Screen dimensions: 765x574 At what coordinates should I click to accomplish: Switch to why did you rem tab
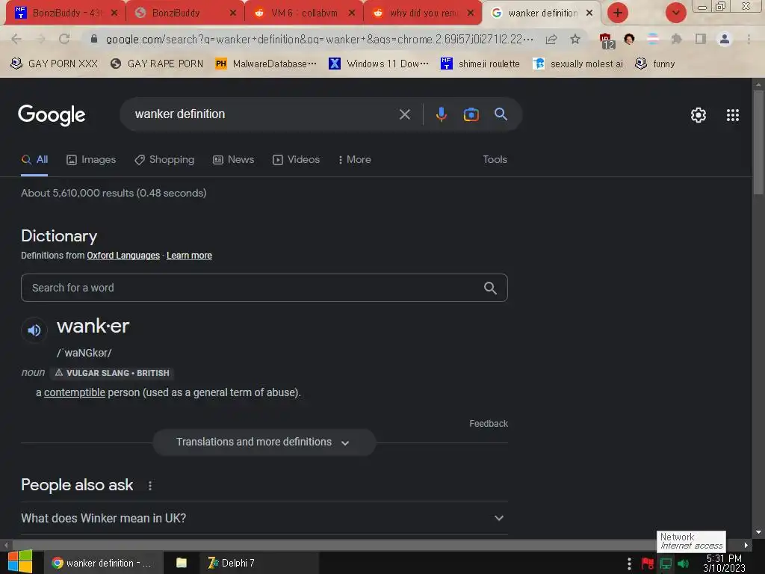pyautogui.click(x=423, y=13)
